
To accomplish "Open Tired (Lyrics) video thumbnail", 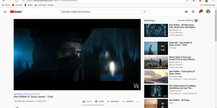I will [x=156, y=77].
